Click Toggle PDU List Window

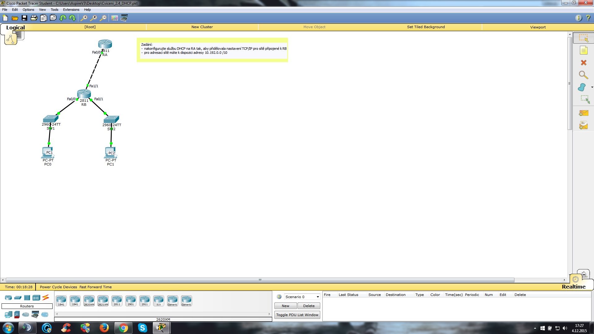(297, 315)
